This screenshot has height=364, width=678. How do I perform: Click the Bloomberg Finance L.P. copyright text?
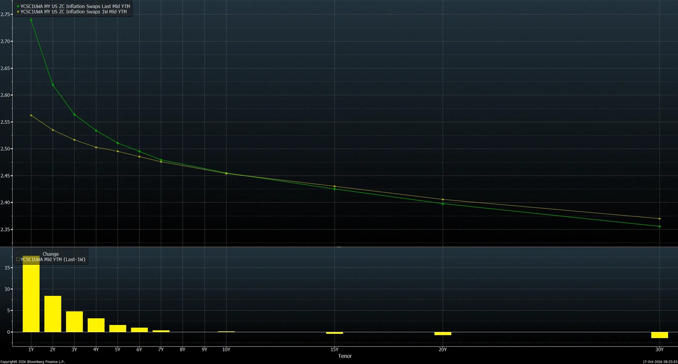(x=32, y=362)
